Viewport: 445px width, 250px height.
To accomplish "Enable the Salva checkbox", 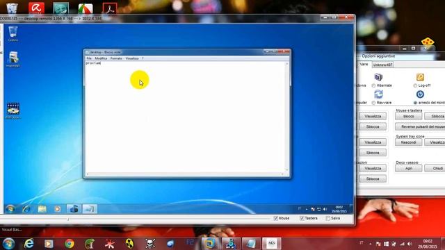I will tap(328, 218).
